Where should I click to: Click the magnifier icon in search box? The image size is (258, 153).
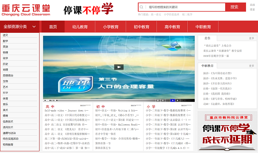(141, 7)
